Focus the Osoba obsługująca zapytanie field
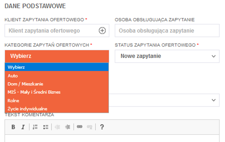225x142 pixels. coord(167,31)
